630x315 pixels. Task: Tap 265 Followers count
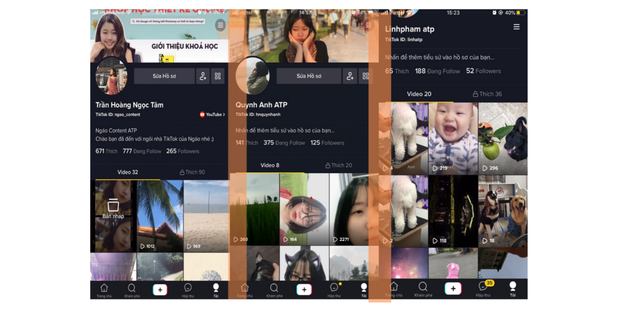pyautogui.click(x=182, y=151)
